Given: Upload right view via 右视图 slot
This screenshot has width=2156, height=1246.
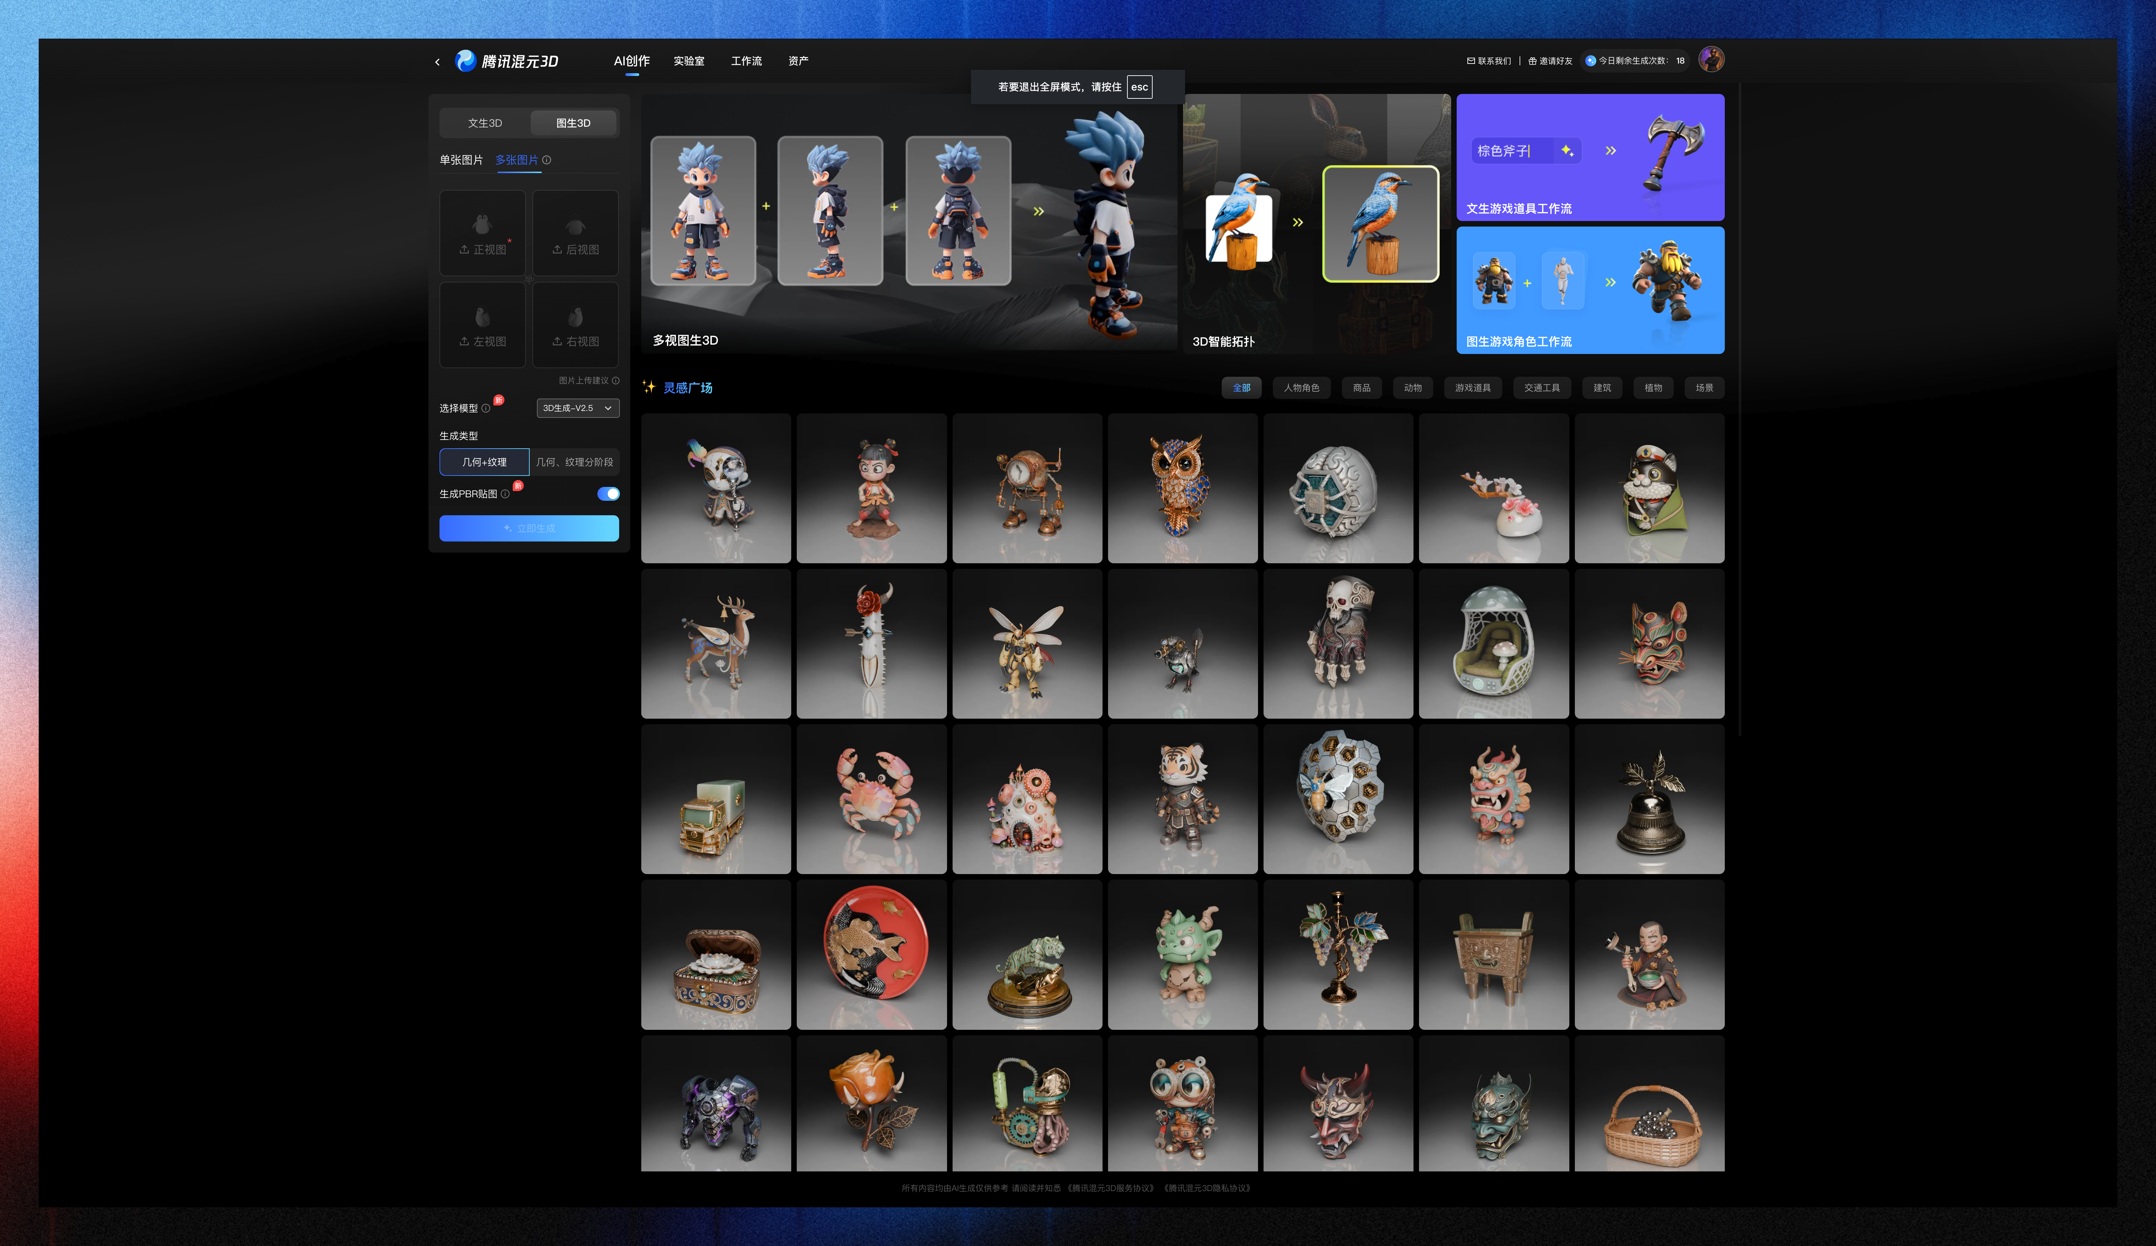Looking at the screenshot, I should tap(576, 325).
